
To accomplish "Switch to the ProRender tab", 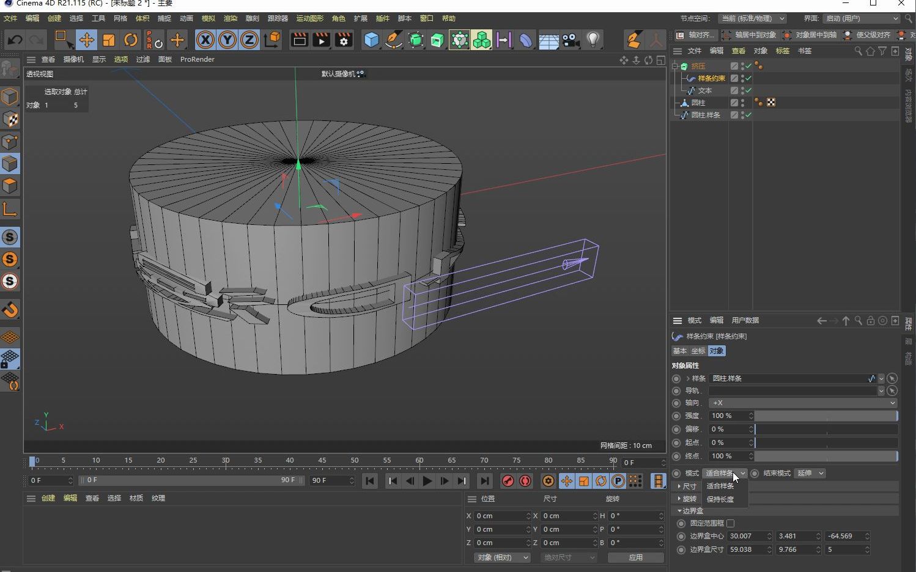I will (197, 59).
